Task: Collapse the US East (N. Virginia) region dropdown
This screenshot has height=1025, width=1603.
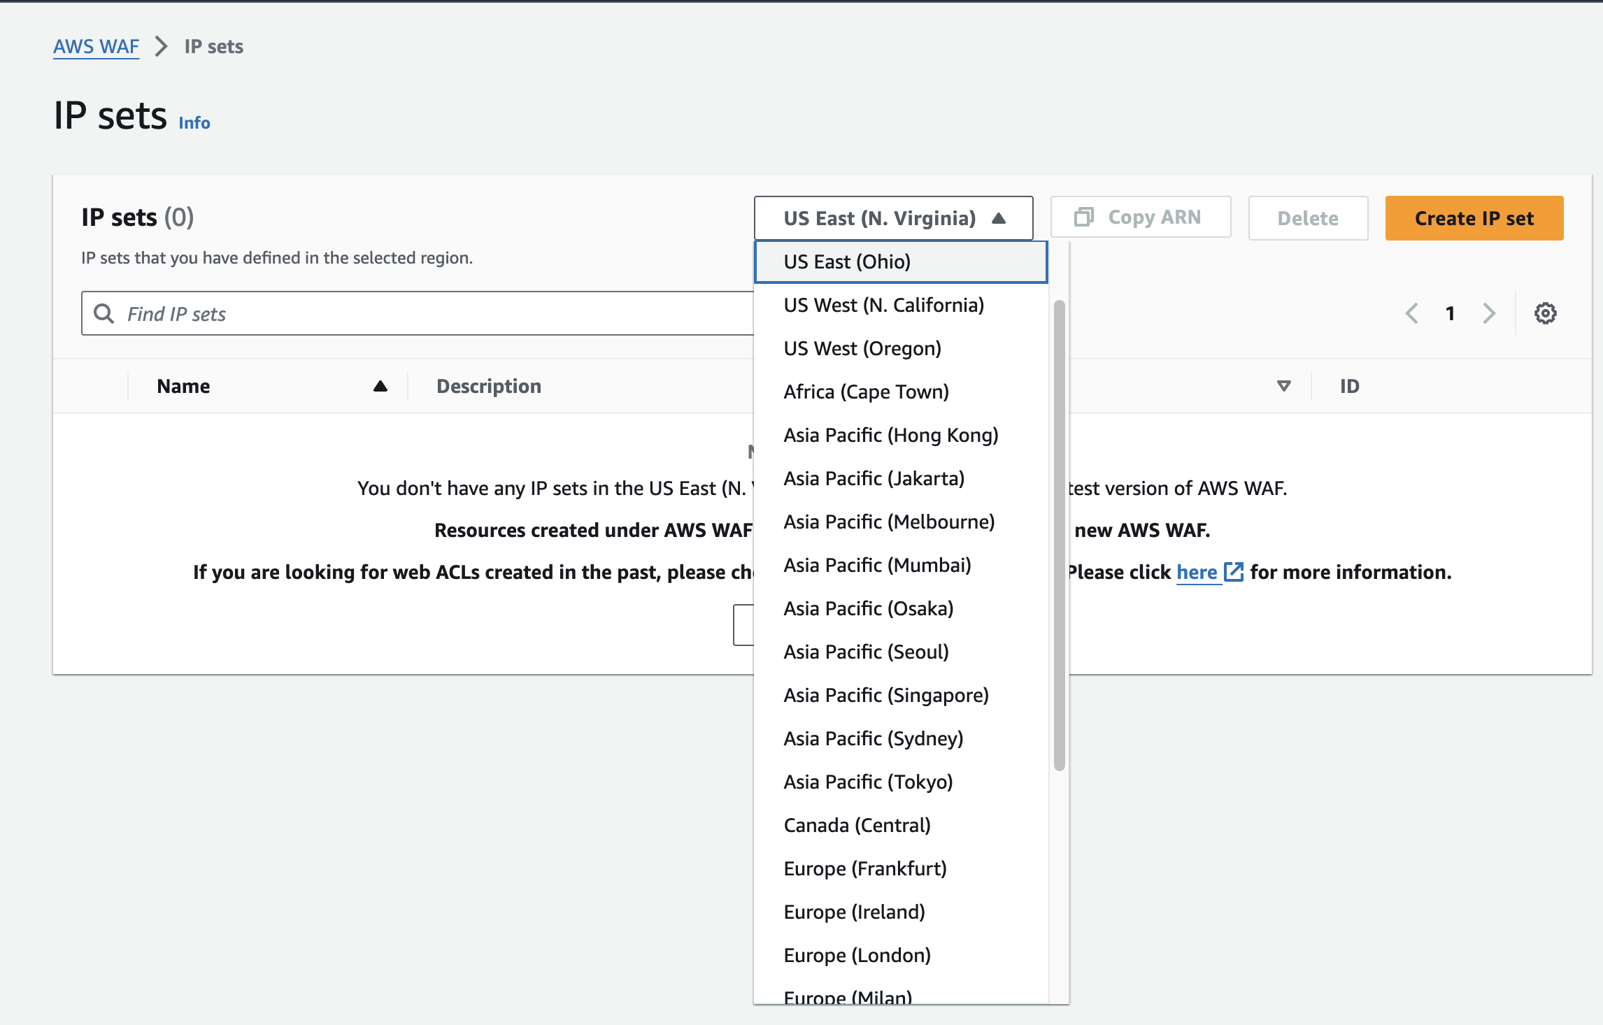Action: pos(893,218)
